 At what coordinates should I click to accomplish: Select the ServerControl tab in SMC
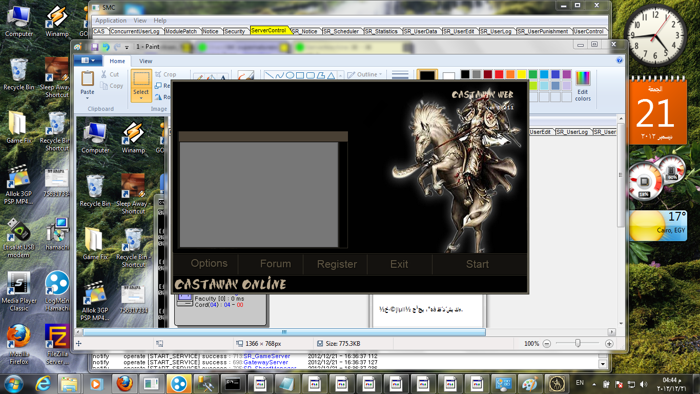point(269,31)
